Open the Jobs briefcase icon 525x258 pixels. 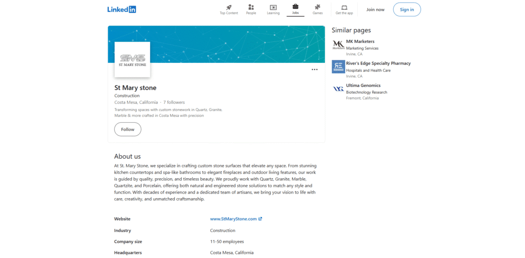295,7
